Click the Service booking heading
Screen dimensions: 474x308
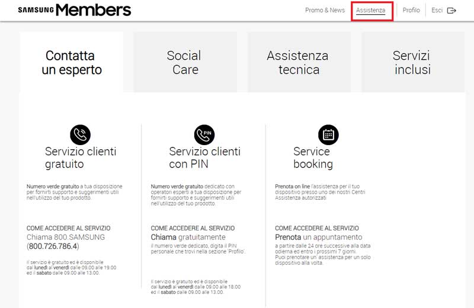(313, 158)
